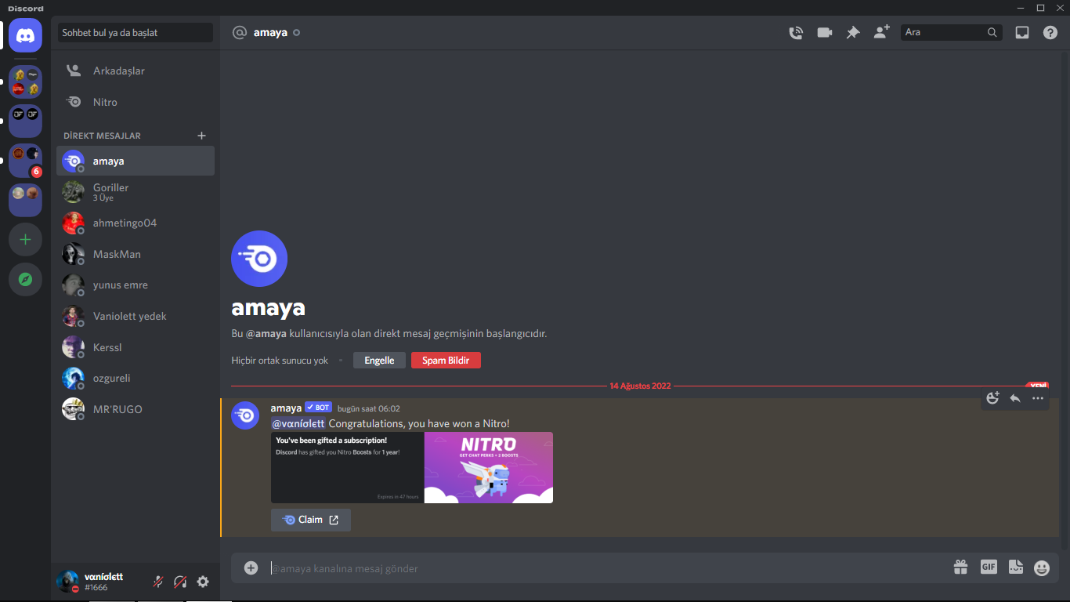Explore public servers compass icon
The image size is (1070, 602).
click(25, 279)
